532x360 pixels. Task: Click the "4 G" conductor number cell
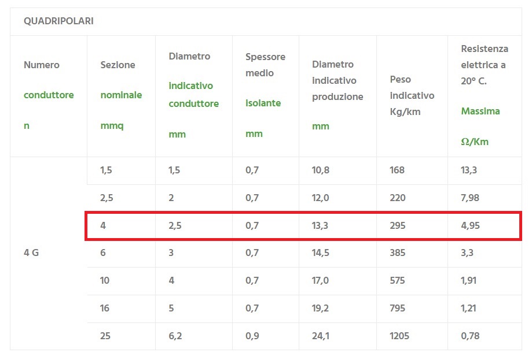tap(31, 253)
